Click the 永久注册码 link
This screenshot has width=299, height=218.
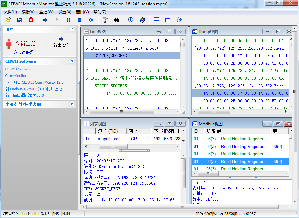24,52
